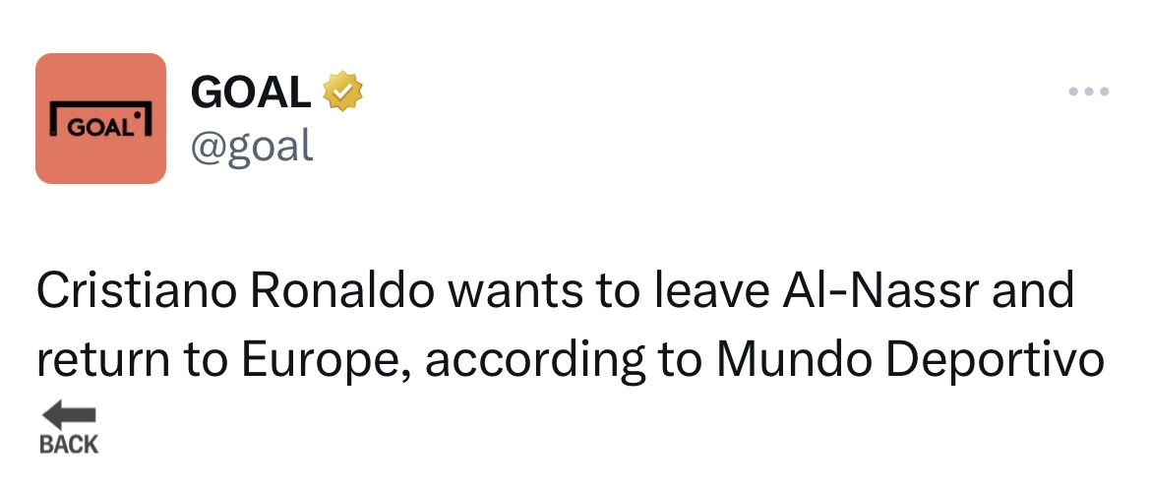Click the word "according" in the tweet
This screenshot has width=1151, height=491.
(536, 363)
